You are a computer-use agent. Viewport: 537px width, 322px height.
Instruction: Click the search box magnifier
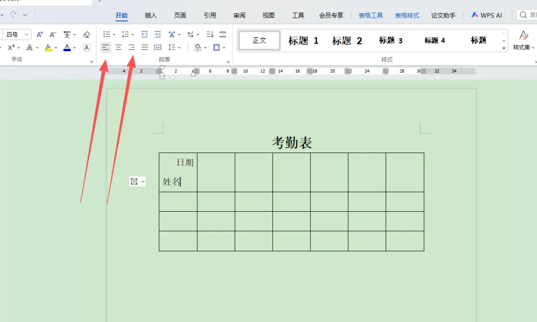(523, 15)
